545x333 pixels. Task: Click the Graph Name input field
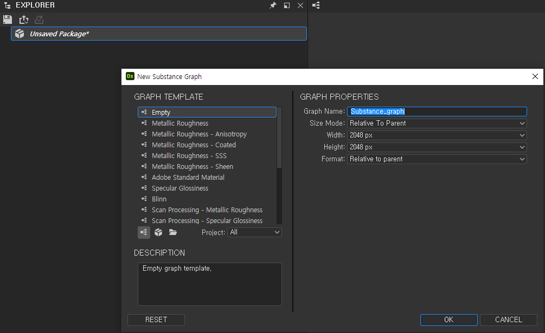[x=437, y=112]
